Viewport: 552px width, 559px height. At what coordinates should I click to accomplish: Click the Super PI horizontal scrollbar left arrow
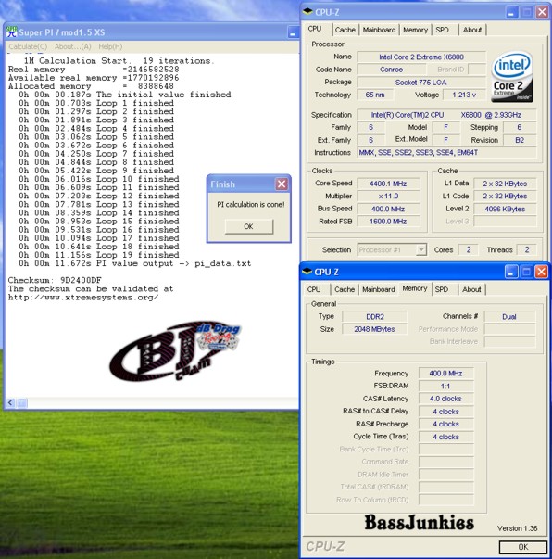click(10, 403)
